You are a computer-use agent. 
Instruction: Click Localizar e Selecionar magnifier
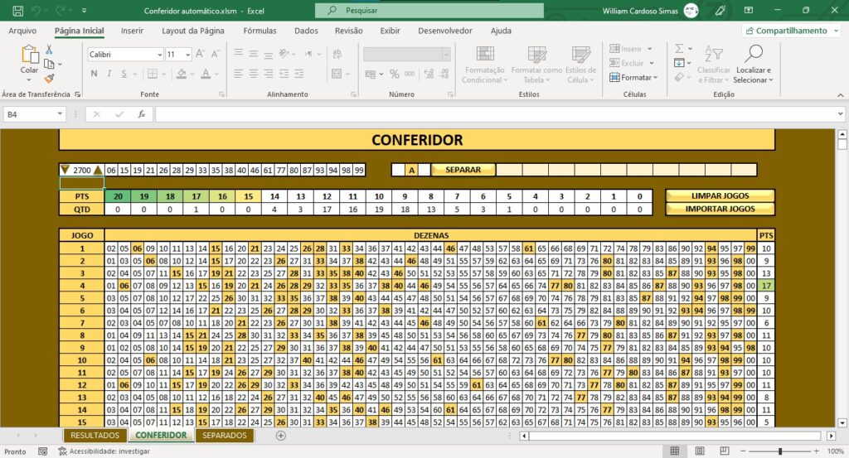click(x=753, y=54)
